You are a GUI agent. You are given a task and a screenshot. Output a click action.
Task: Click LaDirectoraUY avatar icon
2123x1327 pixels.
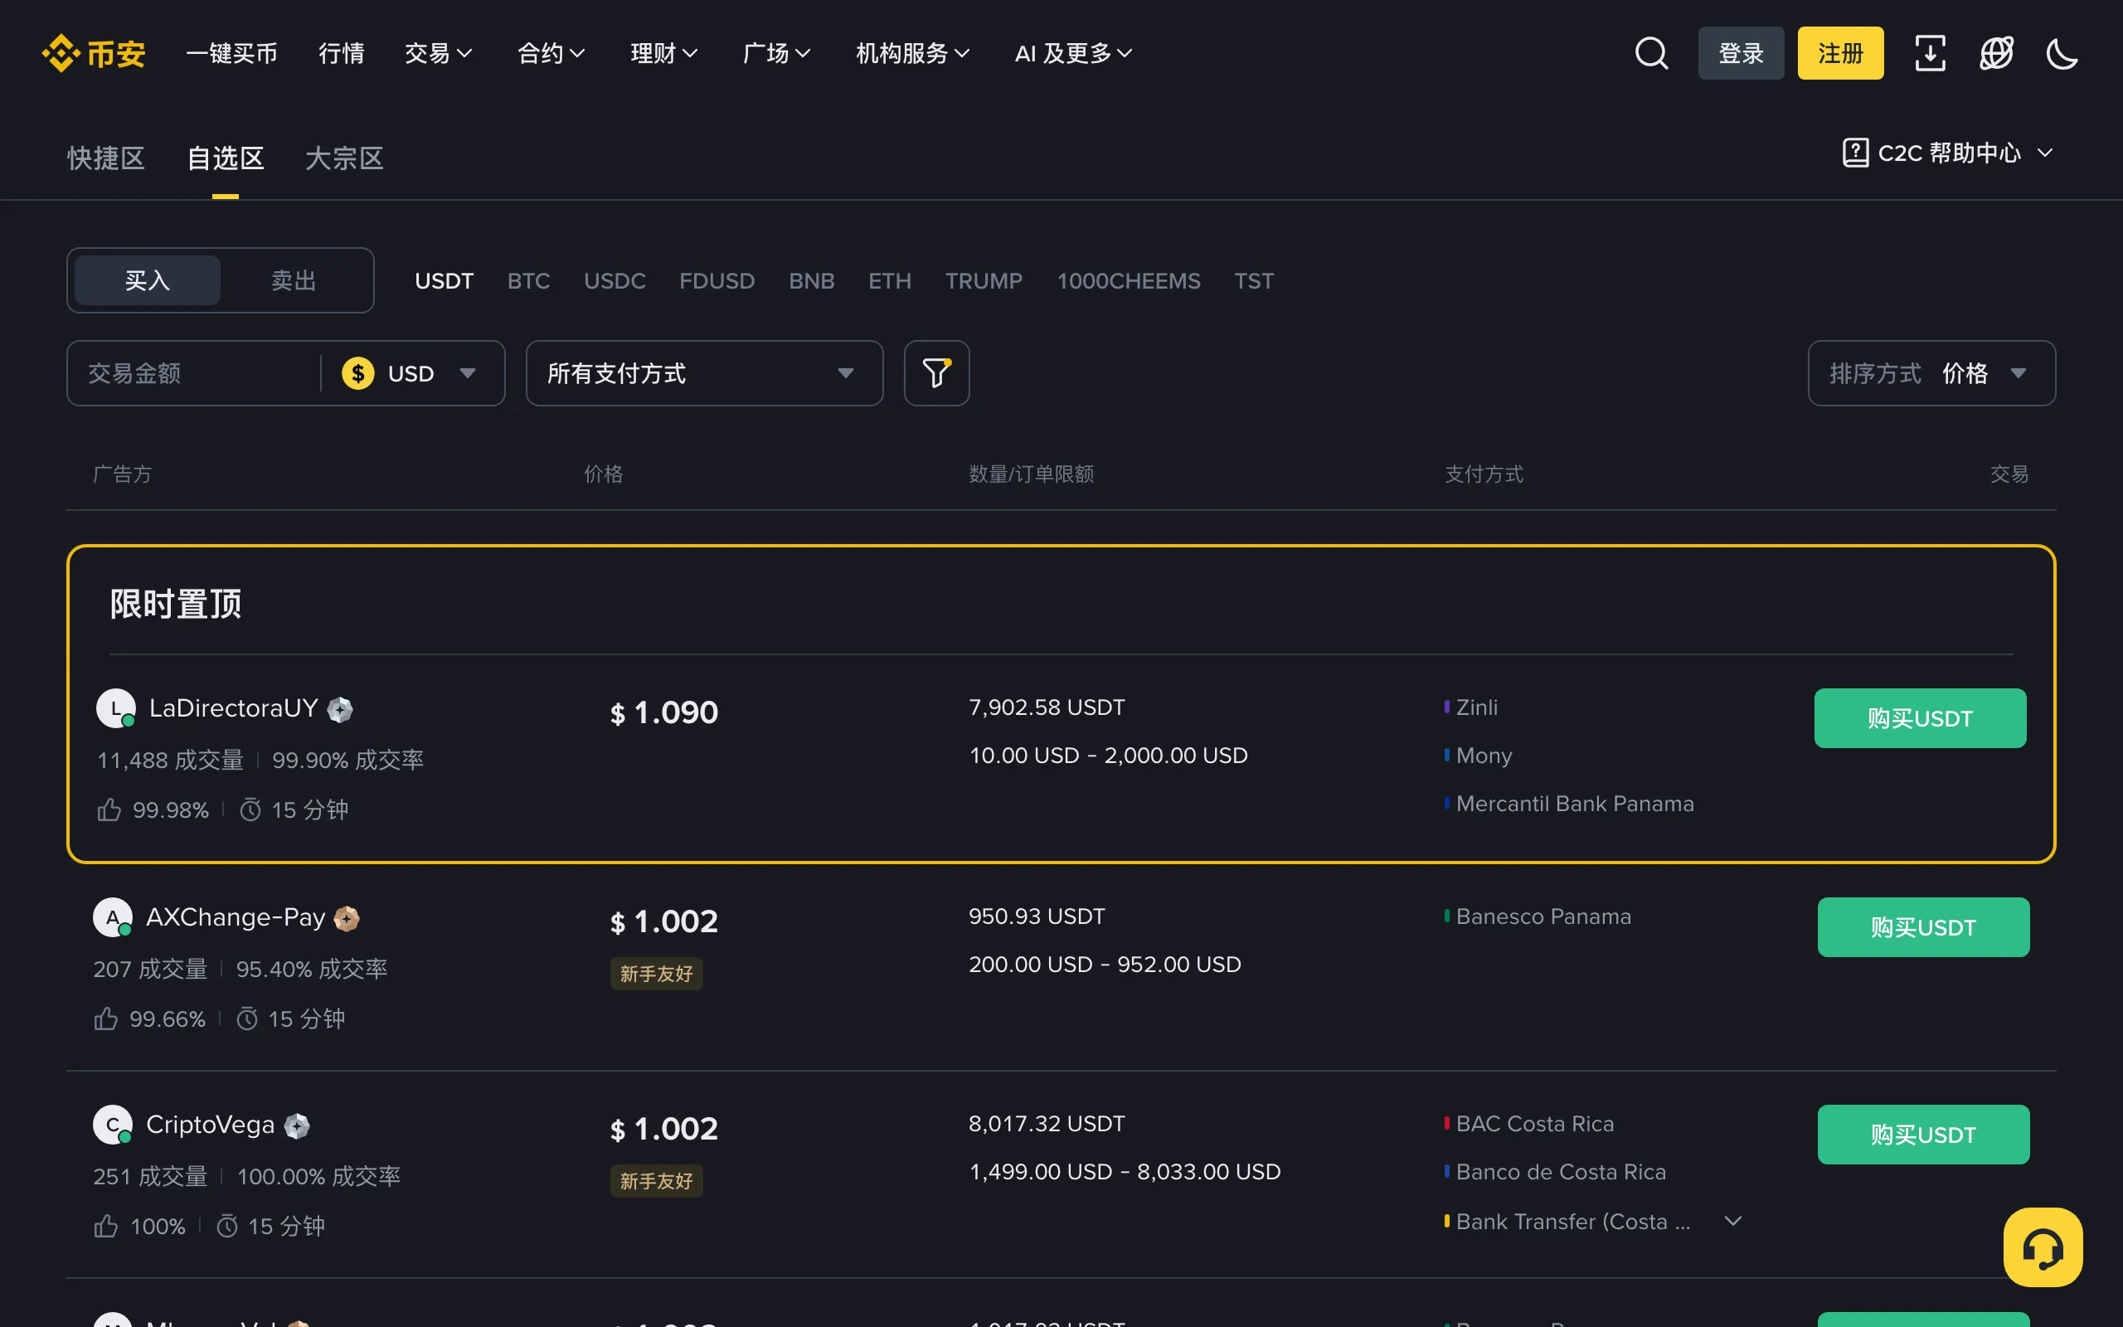coord(116,708)
